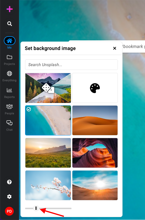Click the pink plus add icon

pyautogui.click(x=10, y=9)
